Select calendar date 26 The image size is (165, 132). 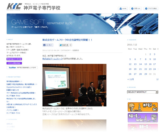pos(130,74)
